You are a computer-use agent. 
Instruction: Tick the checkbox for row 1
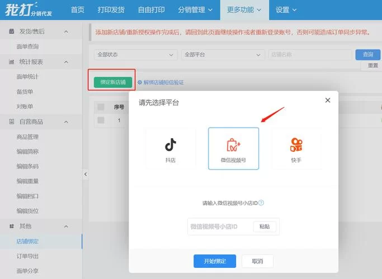pos(101,120)
